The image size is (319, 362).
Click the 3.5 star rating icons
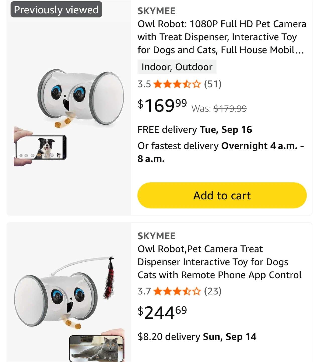[x=177, y=84]
